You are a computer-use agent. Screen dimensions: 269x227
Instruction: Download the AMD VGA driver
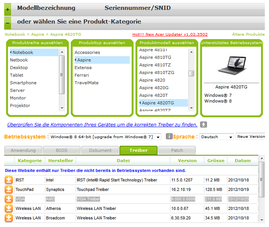tap(9, 199)
